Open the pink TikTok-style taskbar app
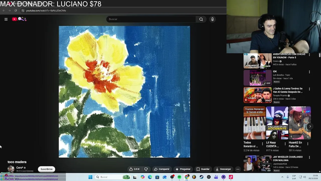 pyautogui.click(x=231, y=177)
